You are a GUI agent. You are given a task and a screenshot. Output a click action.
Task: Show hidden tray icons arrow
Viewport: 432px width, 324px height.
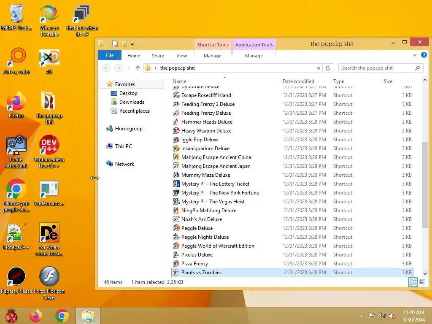362,316
